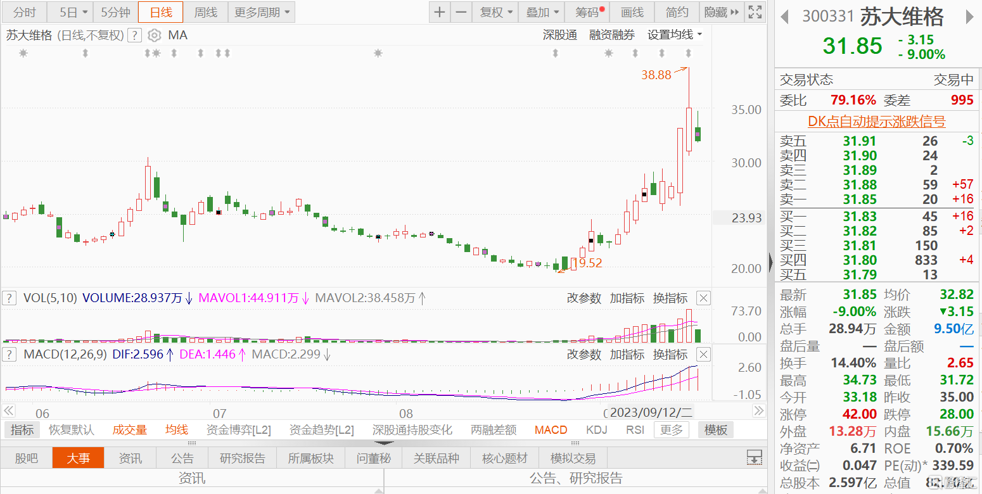This screenshot has width=982, height=494.
Task: Click 换指标 in MACD panel
Action: (x=670, y=354)
